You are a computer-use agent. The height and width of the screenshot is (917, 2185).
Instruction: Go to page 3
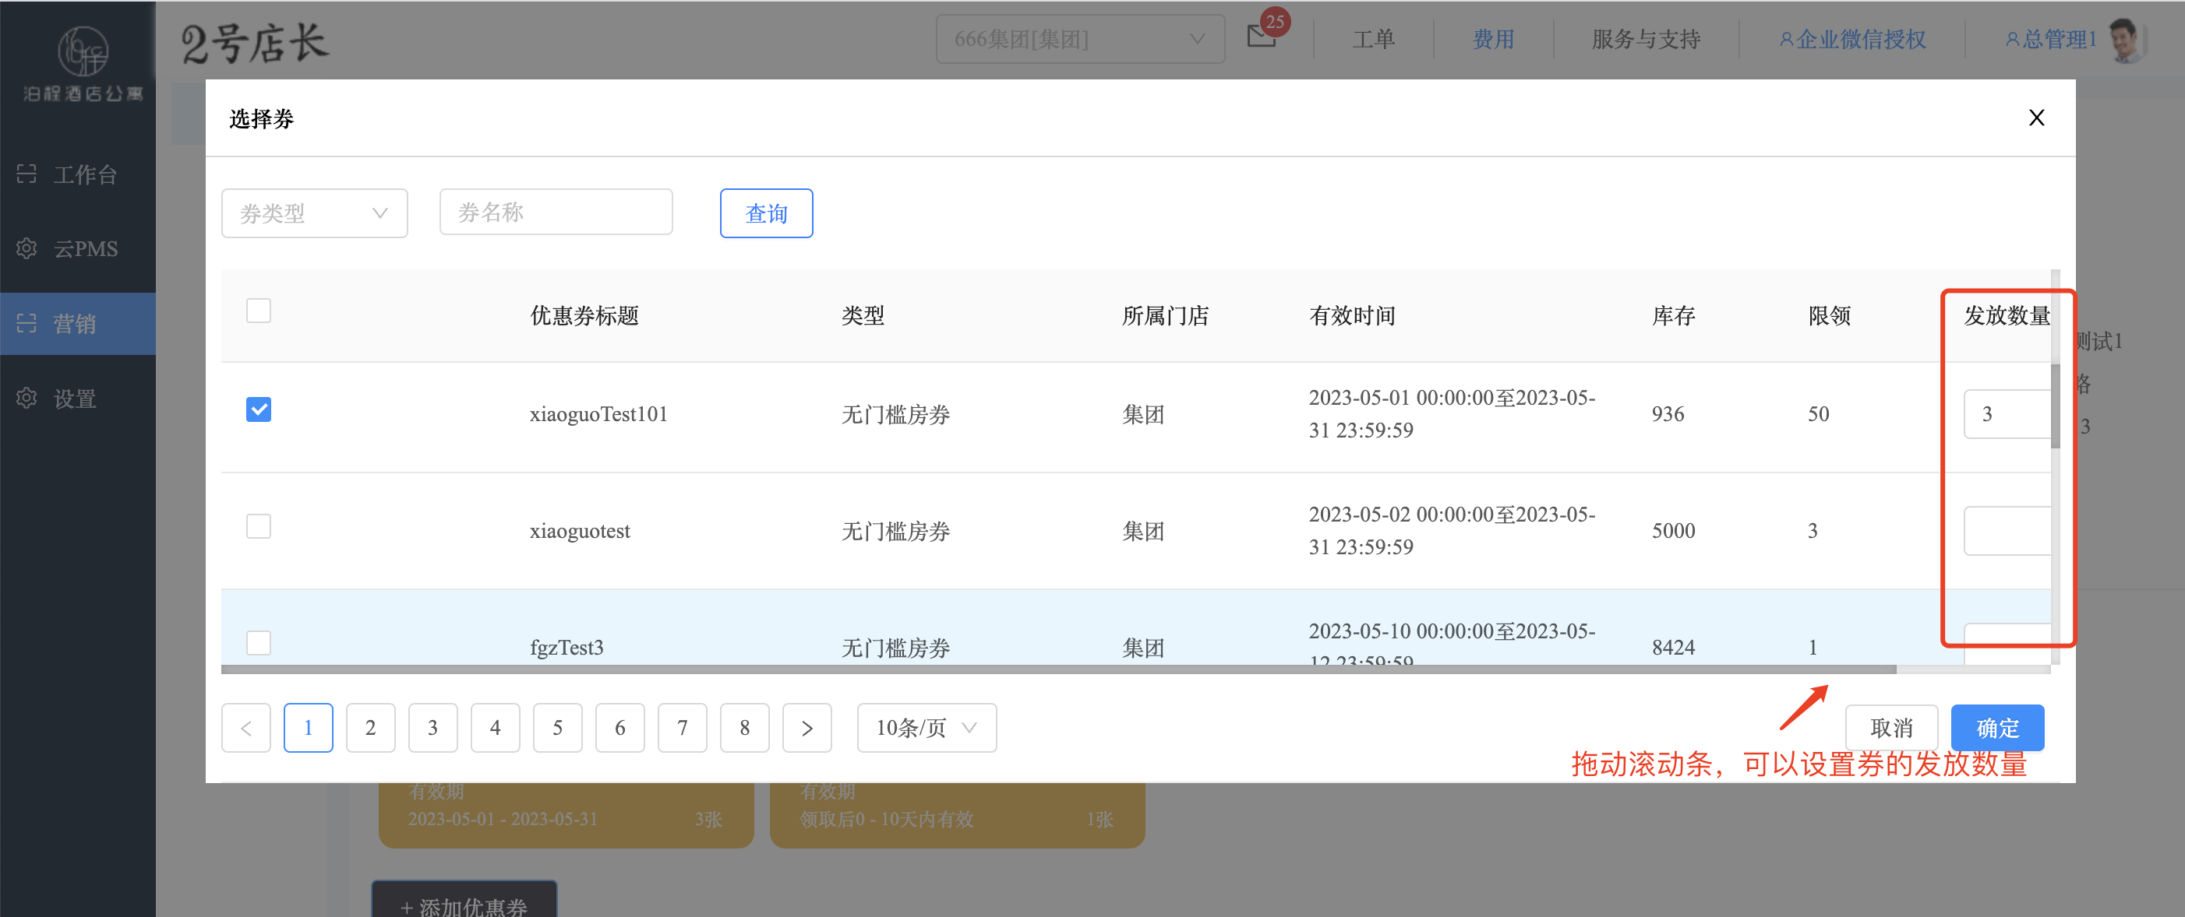(432, 728)
